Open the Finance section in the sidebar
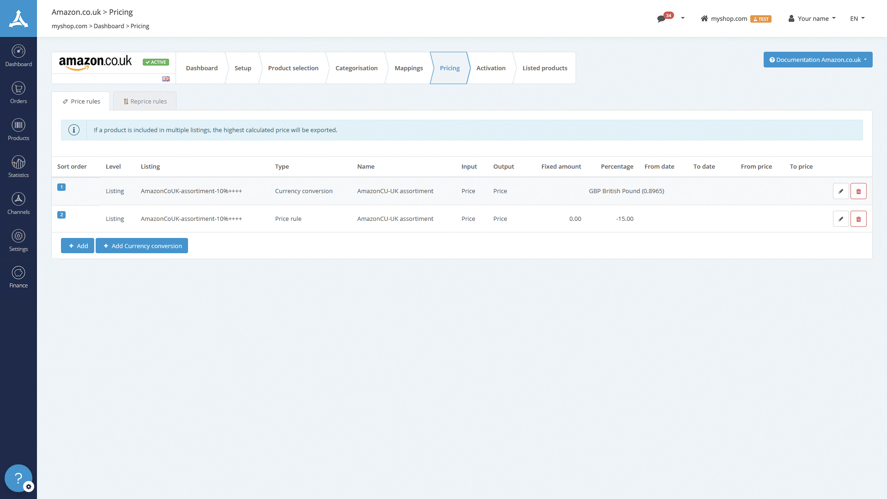 [x=18, y=277]
